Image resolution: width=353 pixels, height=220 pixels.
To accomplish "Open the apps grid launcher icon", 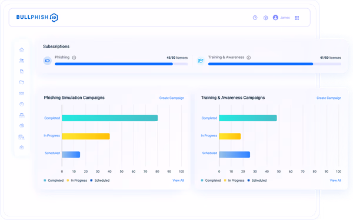I will pos(297,18).
